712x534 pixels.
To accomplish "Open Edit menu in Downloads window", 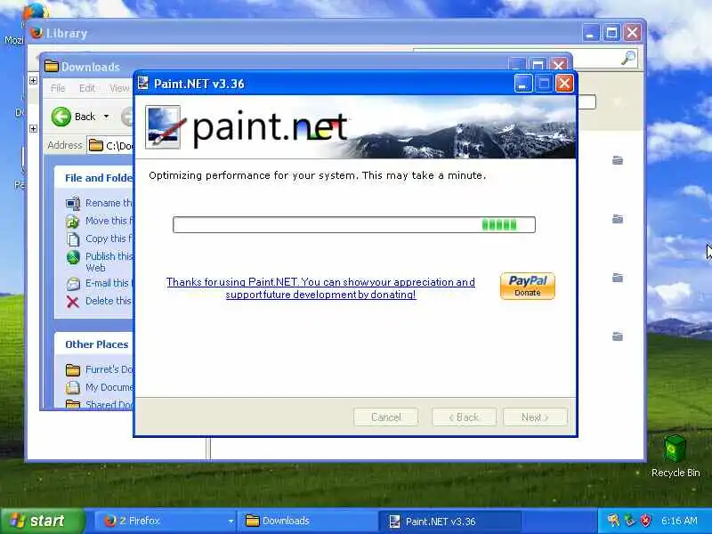I will coord(86,88).
